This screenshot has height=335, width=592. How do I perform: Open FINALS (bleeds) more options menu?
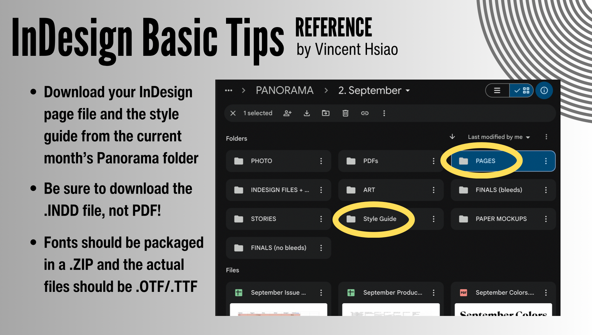[546, 190]
